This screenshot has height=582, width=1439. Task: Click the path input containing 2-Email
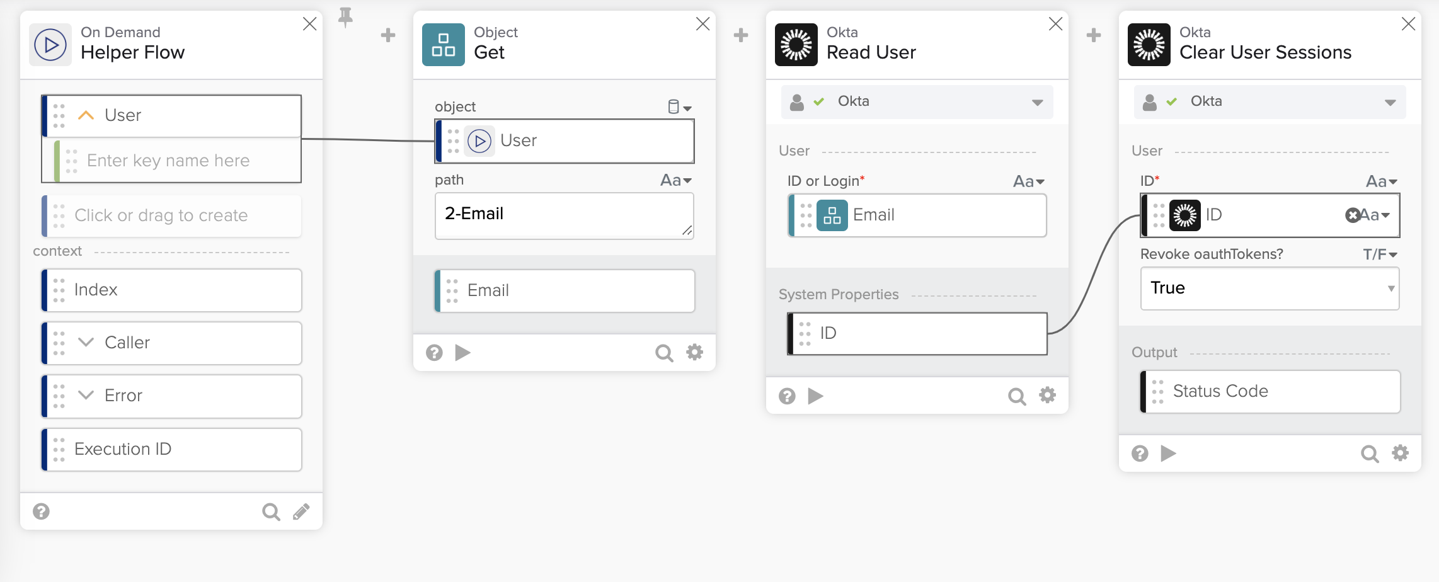click(x=563, y=215)
